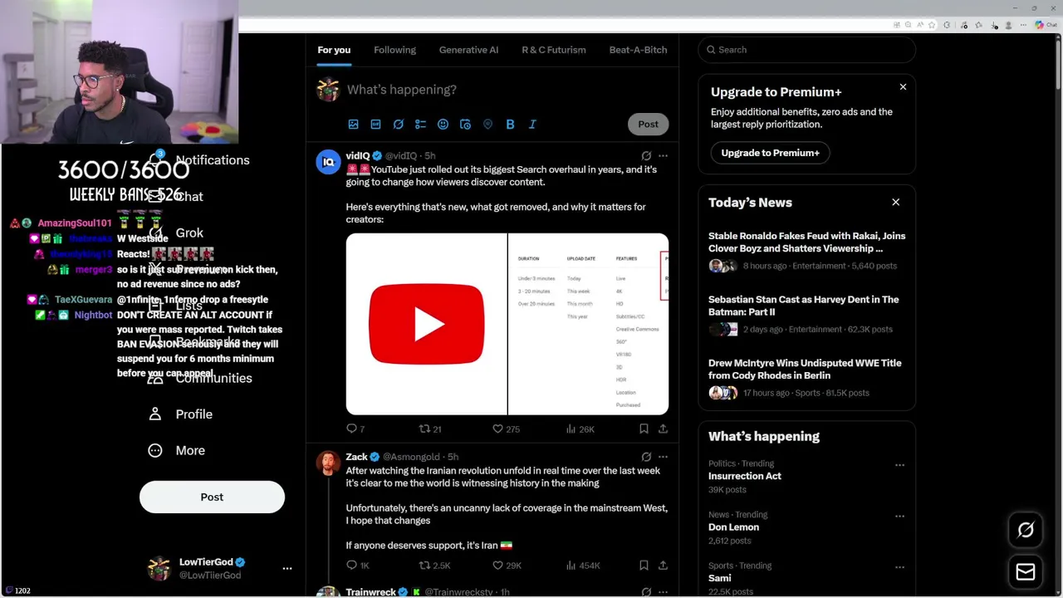
Task: Open the floating Messages envelope button
Action: [x=1026, y=572]
